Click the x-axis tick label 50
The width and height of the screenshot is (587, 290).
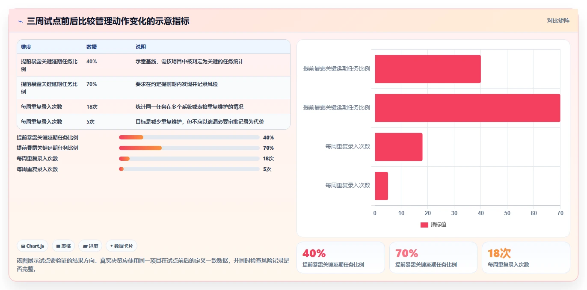pyautogui.click(x=507, y=213)
